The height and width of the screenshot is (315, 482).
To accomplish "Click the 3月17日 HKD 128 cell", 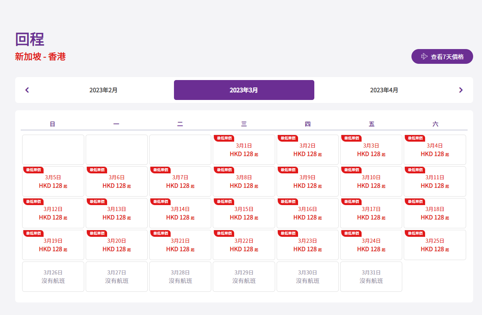I will click(x=371, y=214).
